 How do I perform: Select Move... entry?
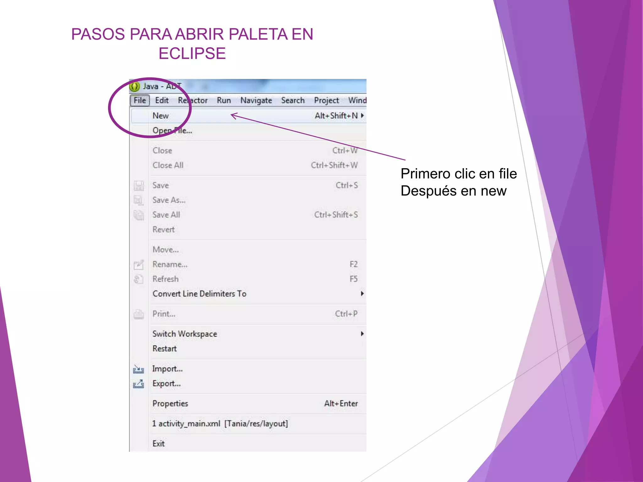(x=248, y=250)
